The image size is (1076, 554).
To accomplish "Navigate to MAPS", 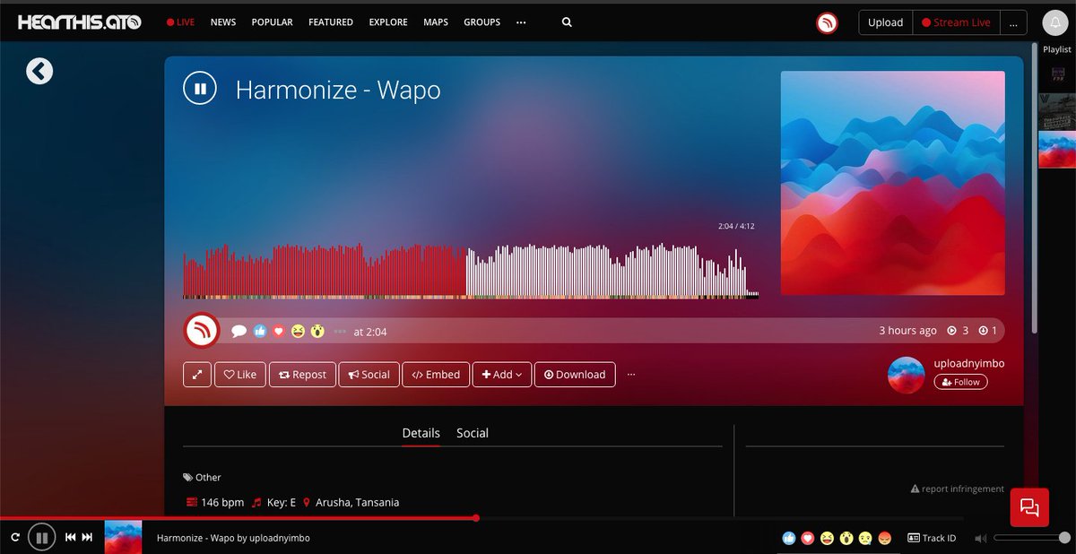I will pyautogui.click(x=436, y=22).
